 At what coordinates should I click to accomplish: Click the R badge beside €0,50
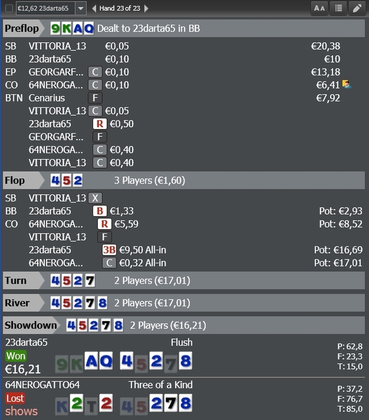(x=100, y=124)
